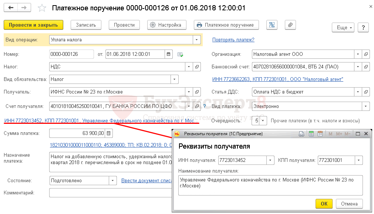Screen dimensions: 374x214
Task: Add document to favorites with star icon
Action: (x=43, y=8)
